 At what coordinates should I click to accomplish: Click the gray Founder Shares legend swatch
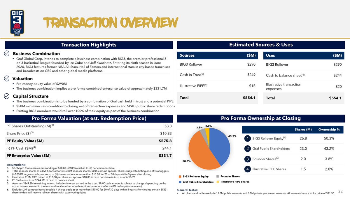[218, 177]
